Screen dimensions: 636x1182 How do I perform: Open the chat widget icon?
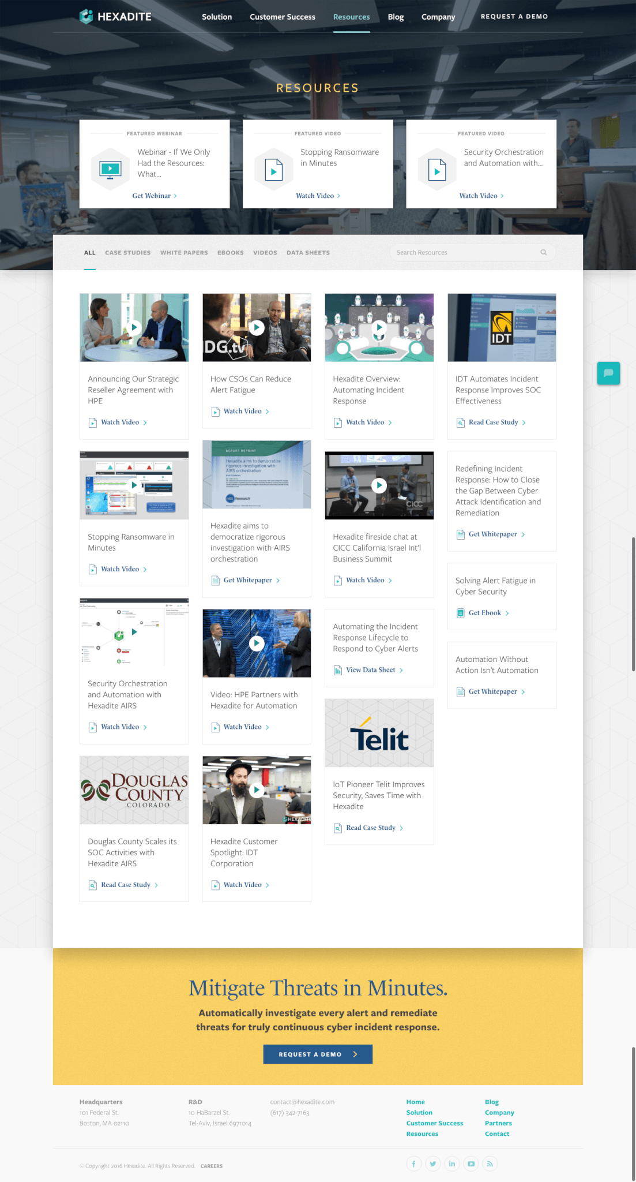[608, 373]
